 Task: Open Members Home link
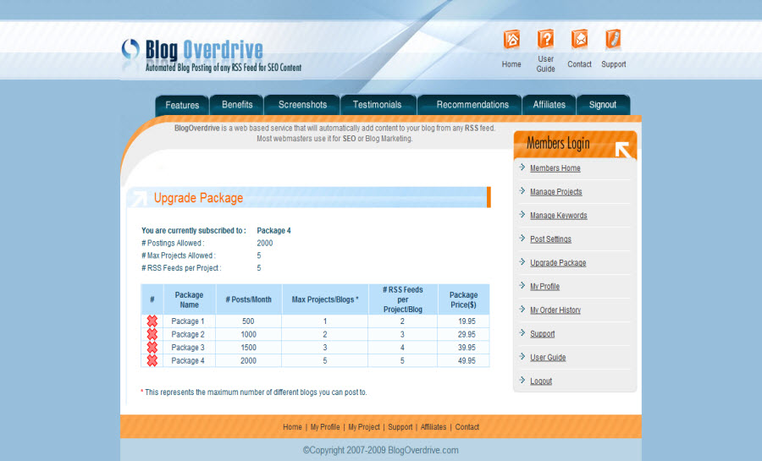coord(555,168)
